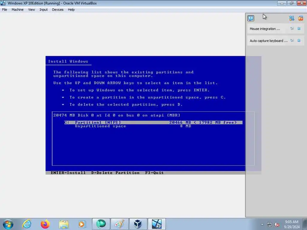Click the 20474 MB Disk 0 header line
Viewport: 307px width, 230px height.
(x=117, y=115)
